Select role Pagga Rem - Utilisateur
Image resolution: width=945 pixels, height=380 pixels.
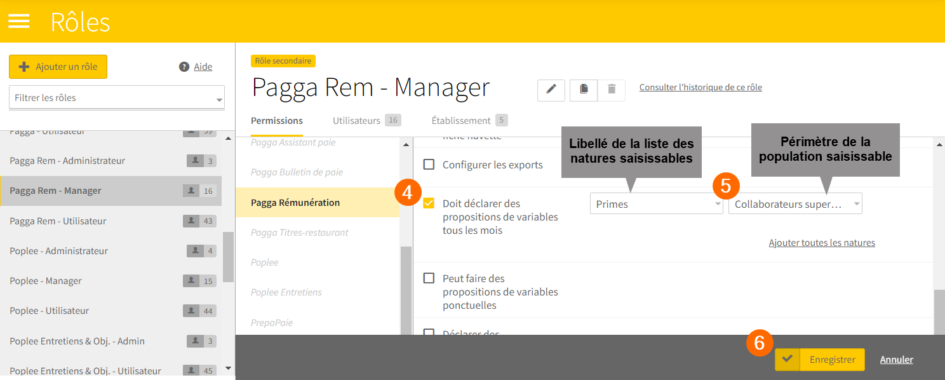coord(111,221)
